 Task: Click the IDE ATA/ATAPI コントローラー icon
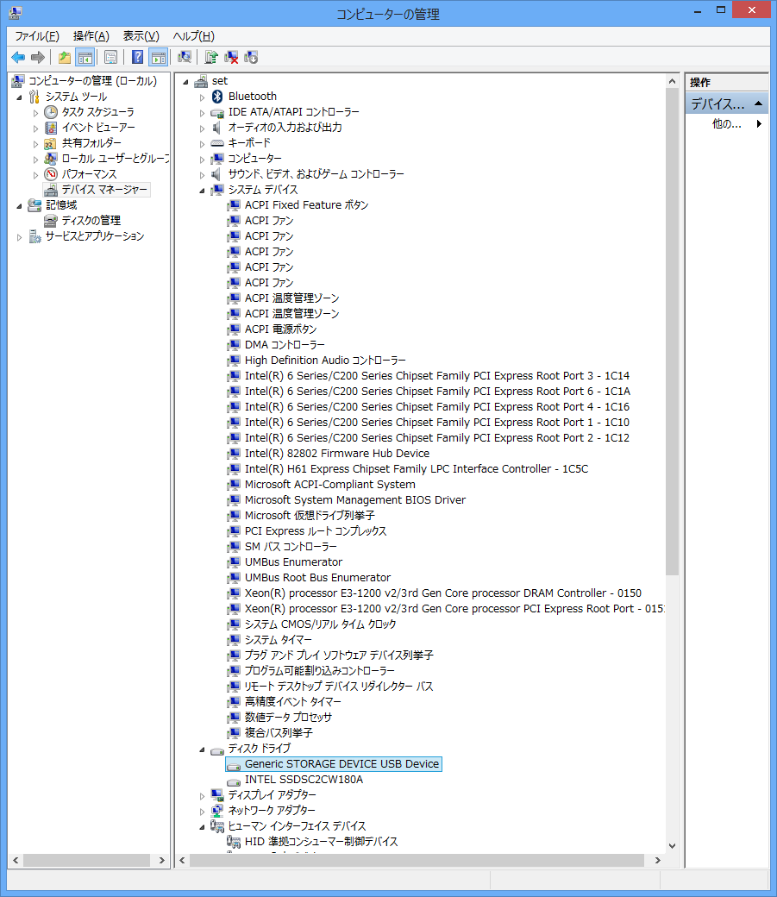(216, 112)
